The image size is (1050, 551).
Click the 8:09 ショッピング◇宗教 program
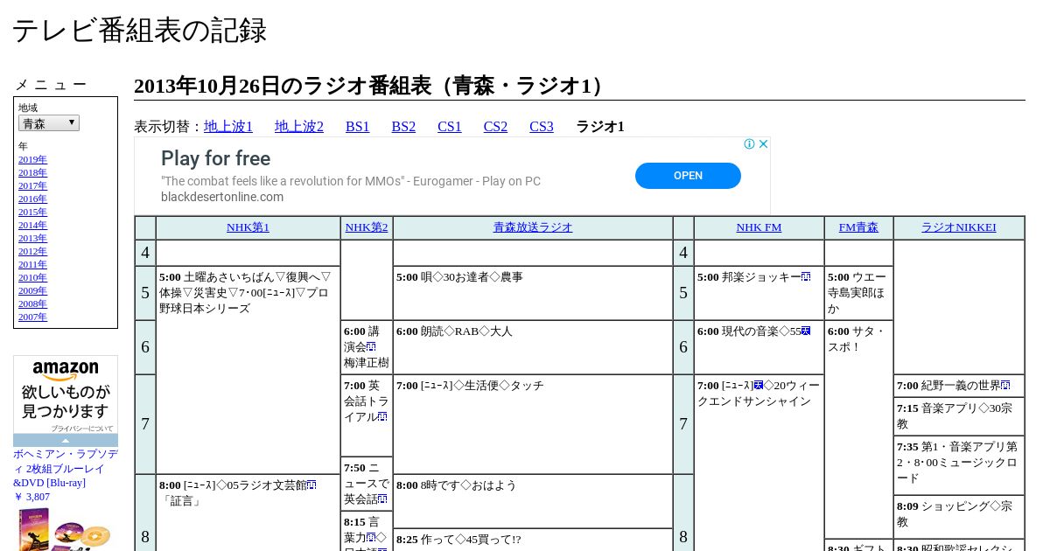(959, 517)
